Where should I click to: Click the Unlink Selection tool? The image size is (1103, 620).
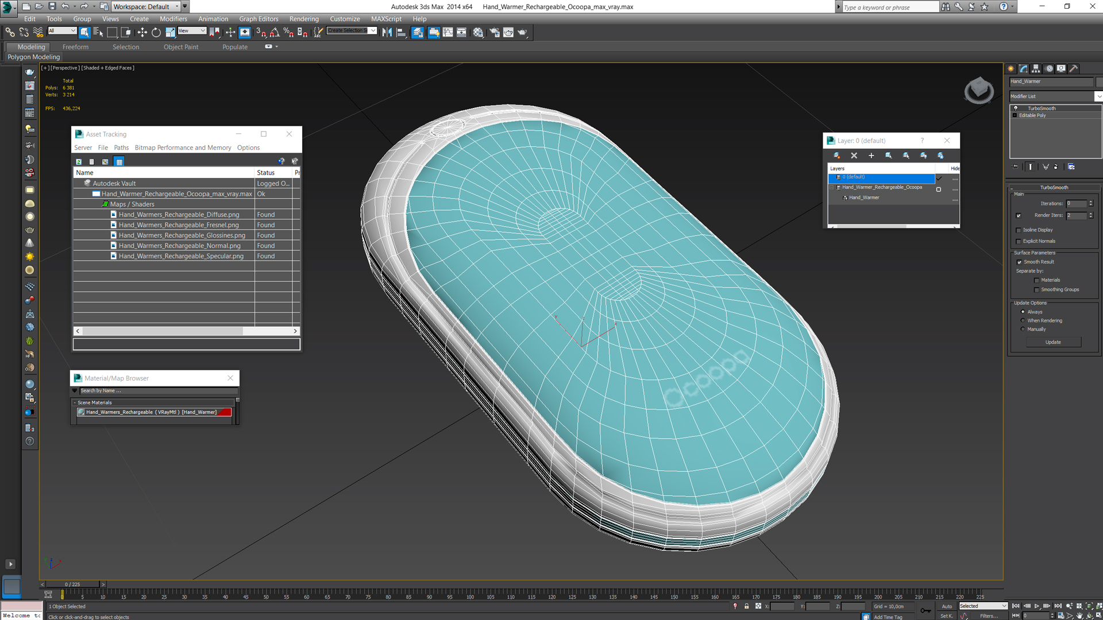[24, 32]
